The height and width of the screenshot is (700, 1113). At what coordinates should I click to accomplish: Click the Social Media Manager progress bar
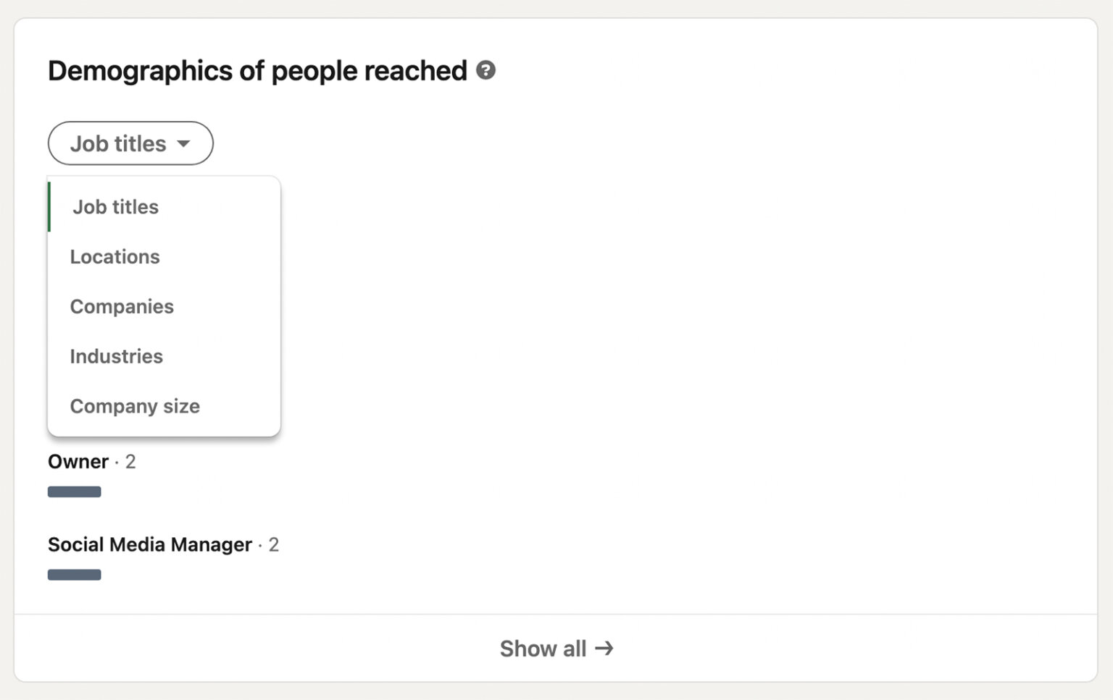(x=74, y=574)
